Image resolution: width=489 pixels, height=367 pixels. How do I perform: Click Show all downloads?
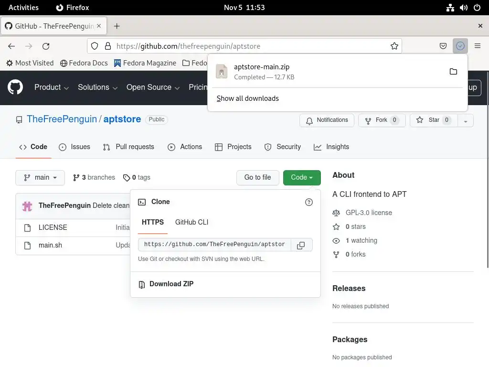click(248, 98)
